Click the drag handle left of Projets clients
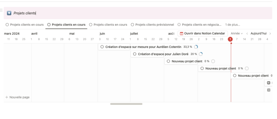 (1, 10)
